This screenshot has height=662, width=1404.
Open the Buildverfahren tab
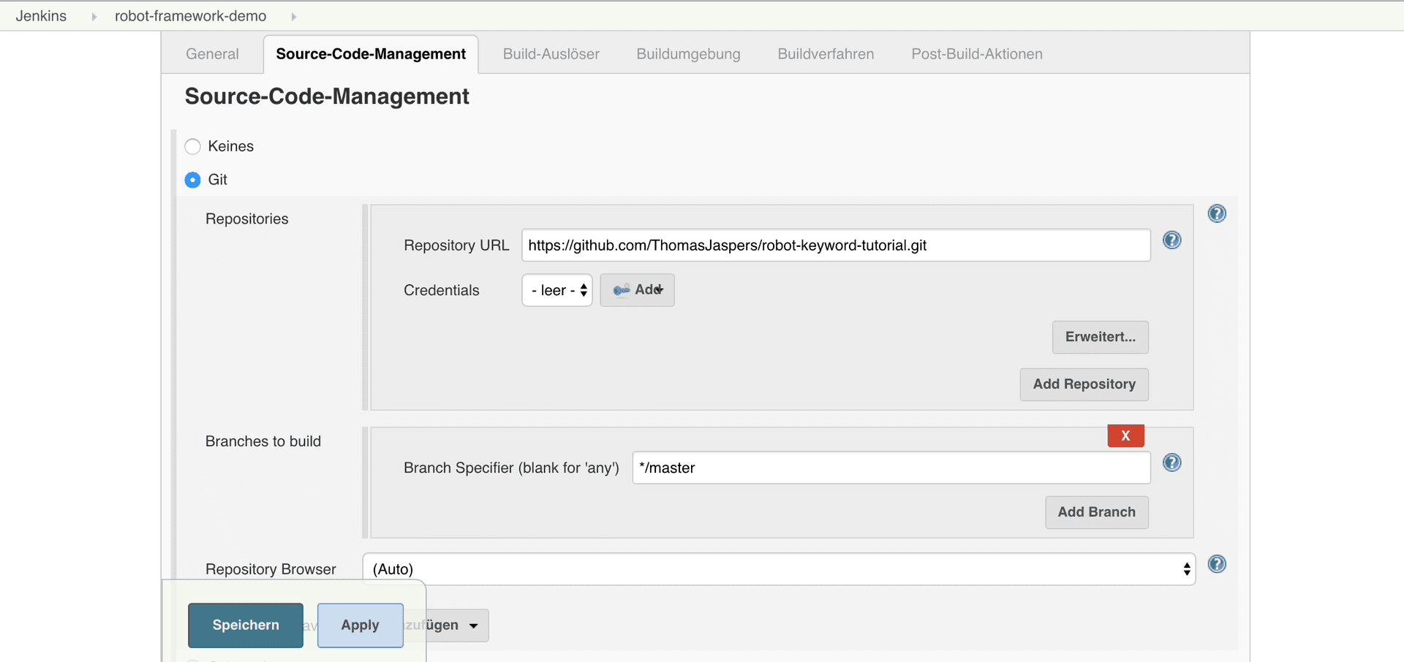tap(826, 54)
